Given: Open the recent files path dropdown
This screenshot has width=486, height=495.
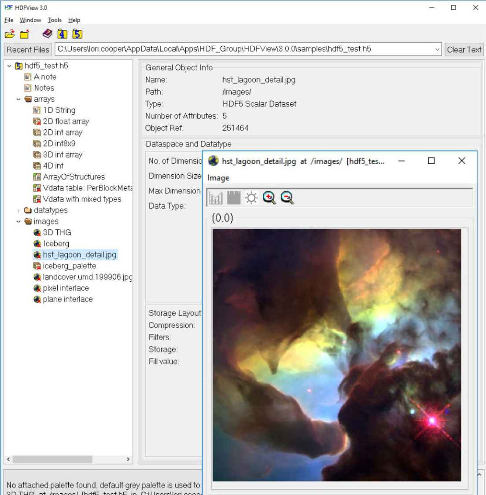Looking at the screenshot, I should [437, 50].
